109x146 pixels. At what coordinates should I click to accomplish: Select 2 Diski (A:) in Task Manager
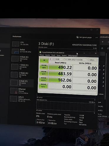click(22, 74)
